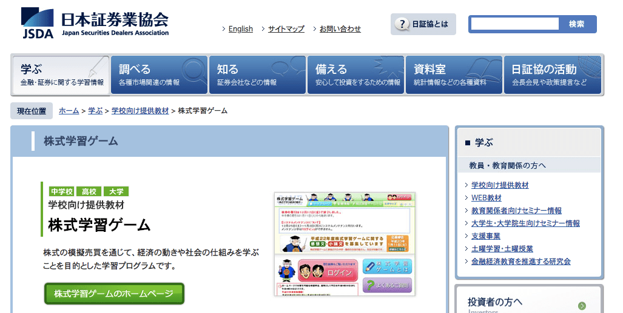623x313 pixels.
Task: Follow the サイトマップ link in the header
Action: click(286, 29)
